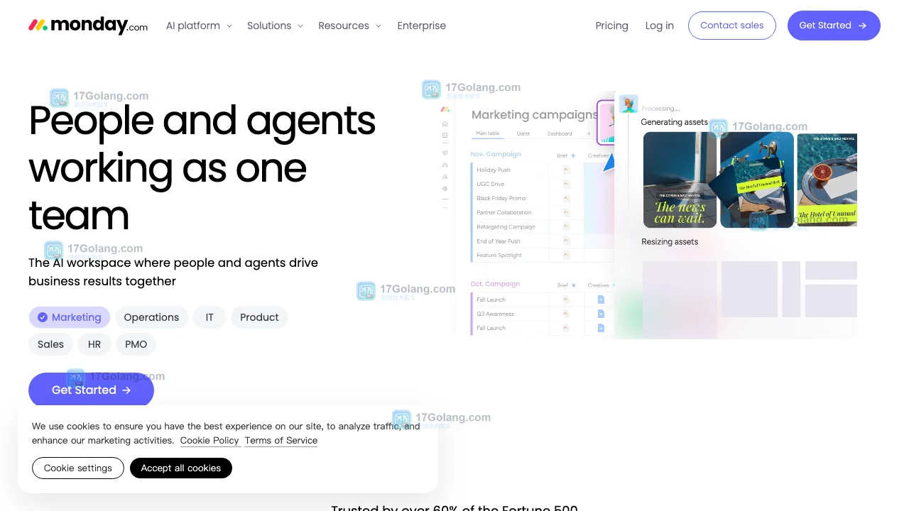Click the Resizing assets label
The height and width of the screenshot is (511, 909).
[x=670, y=242]
